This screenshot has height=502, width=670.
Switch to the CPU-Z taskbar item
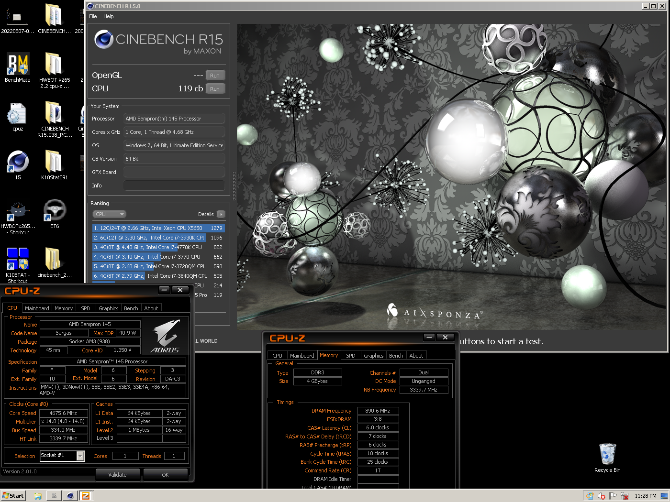click(86, 496)
